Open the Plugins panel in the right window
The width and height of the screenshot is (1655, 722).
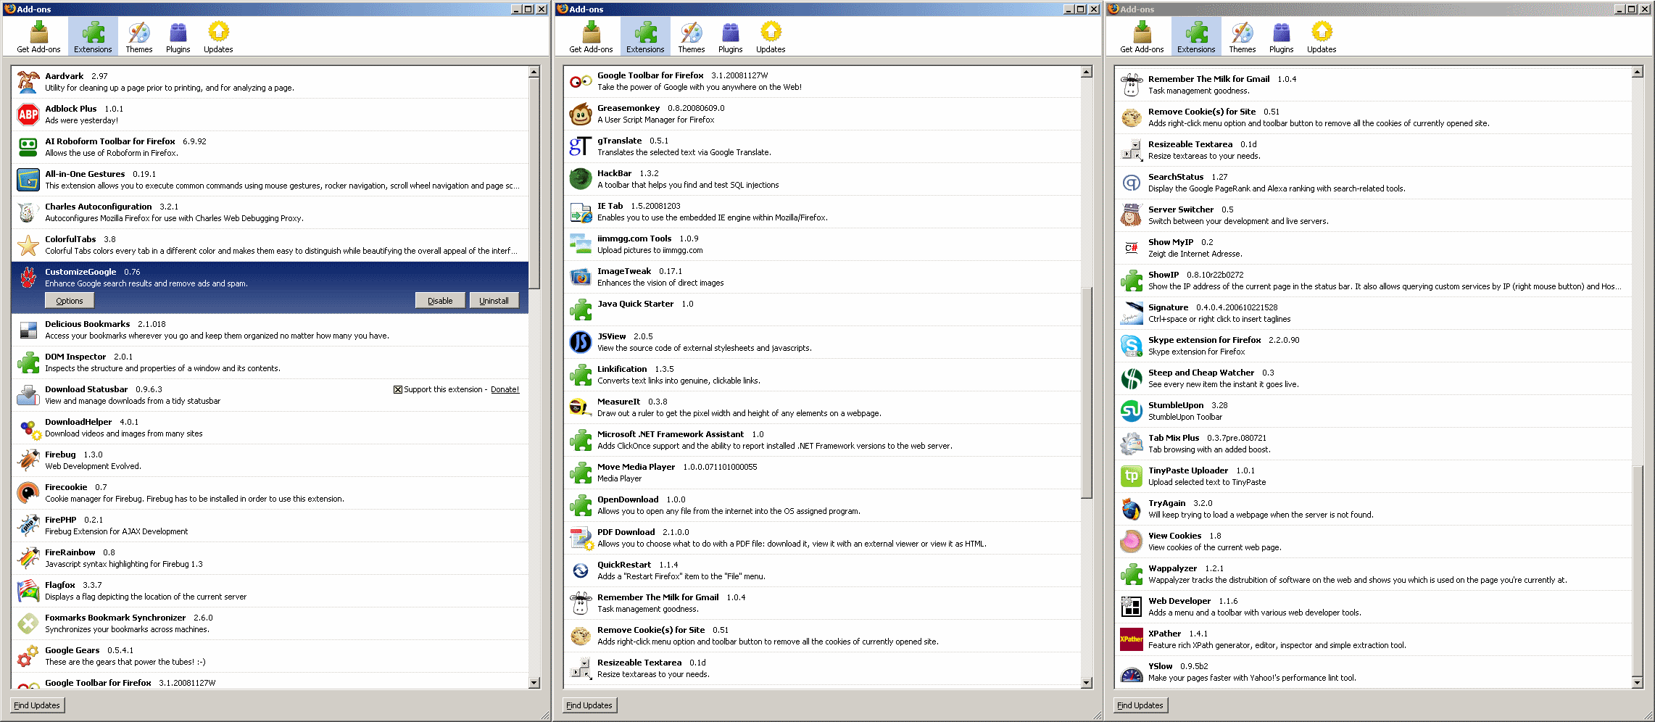pyautogui.click(x=1280, y=36)
